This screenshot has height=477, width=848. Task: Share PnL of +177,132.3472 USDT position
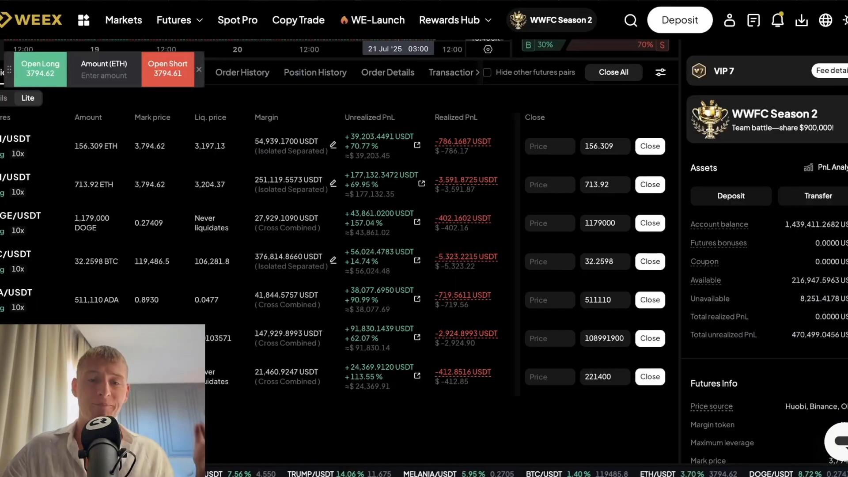pyautogui.click(x=421, y=183)
